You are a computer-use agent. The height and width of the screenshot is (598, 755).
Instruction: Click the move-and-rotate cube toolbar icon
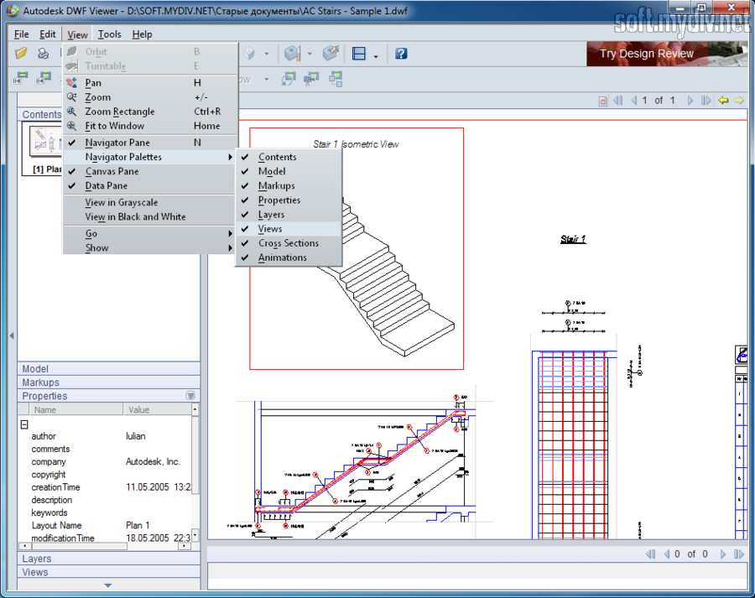[x=331, y=53]
